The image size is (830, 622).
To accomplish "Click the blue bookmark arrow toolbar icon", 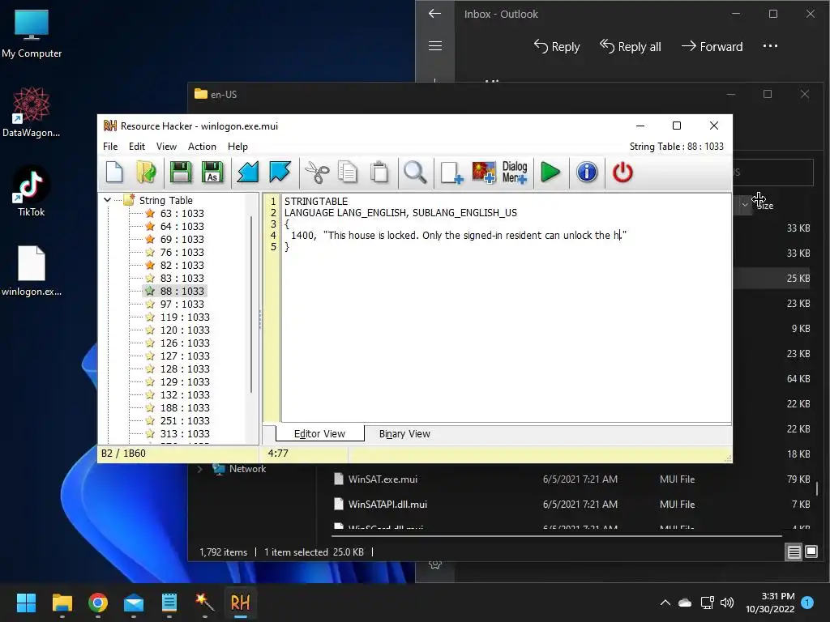I will (280, 173).
